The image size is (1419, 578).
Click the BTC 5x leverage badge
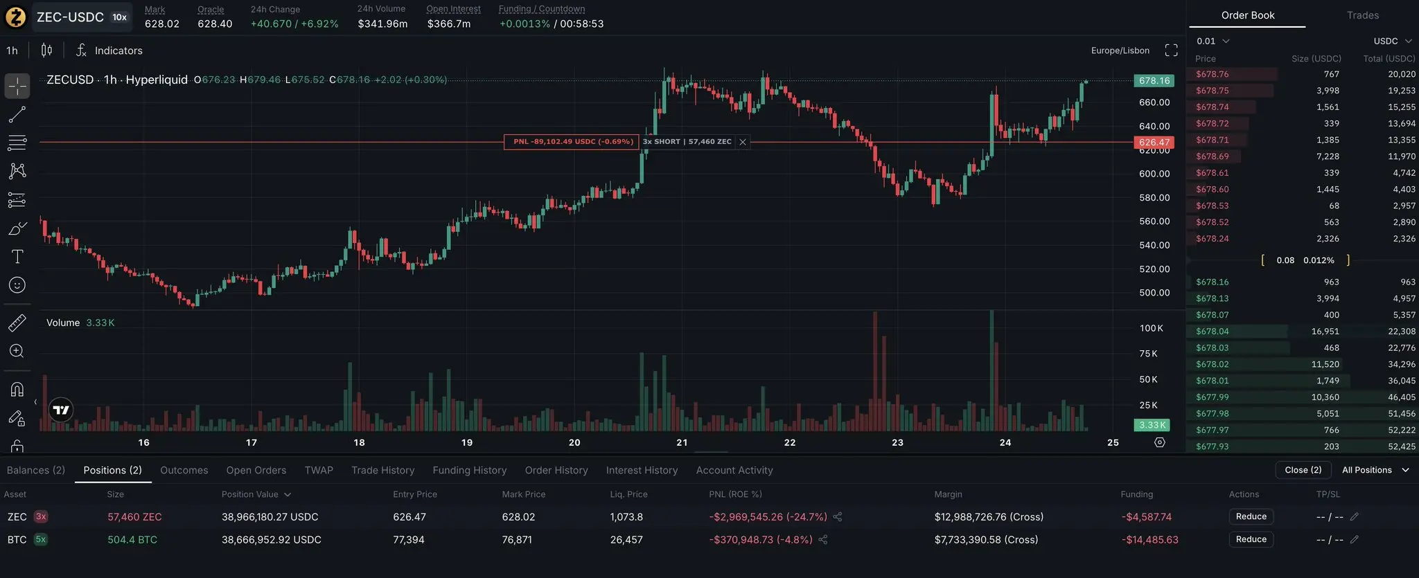coord(41,539)
